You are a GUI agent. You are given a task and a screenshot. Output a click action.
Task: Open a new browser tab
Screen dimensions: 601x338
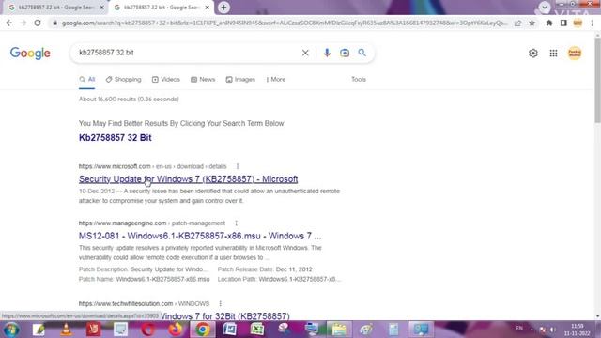(223, 8)
